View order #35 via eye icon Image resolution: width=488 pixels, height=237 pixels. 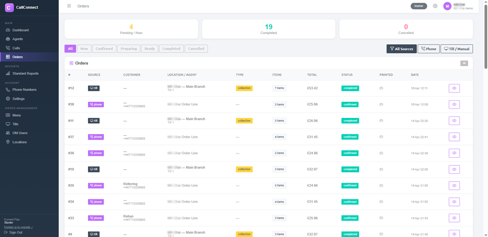click(454, 185)
